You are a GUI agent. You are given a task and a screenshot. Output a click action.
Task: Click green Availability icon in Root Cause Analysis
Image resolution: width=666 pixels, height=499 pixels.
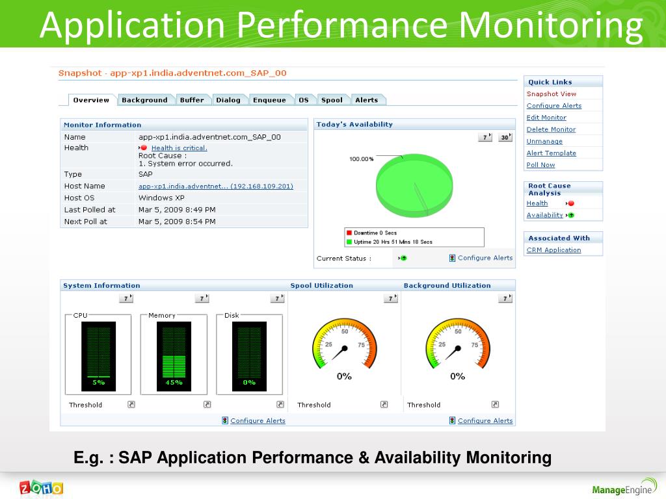click(570, 215)
